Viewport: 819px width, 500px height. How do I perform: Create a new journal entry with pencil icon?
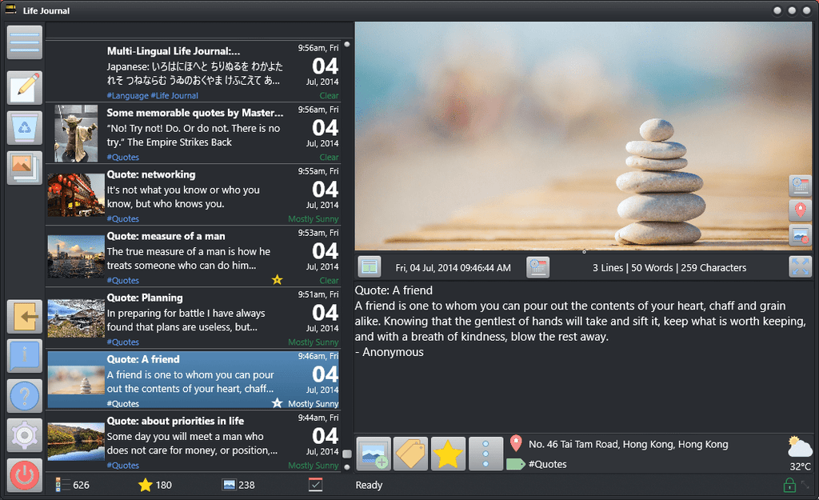point(24,88)
